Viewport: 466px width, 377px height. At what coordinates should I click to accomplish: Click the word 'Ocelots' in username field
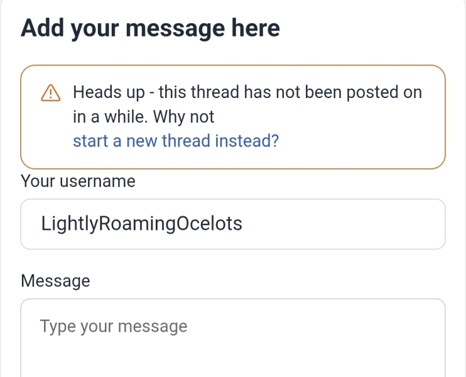(x=209, y=224)
